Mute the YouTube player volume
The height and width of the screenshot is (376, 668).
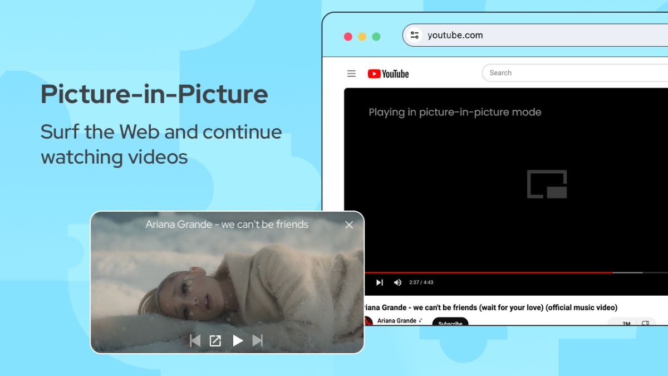click(x=397, y=282)
